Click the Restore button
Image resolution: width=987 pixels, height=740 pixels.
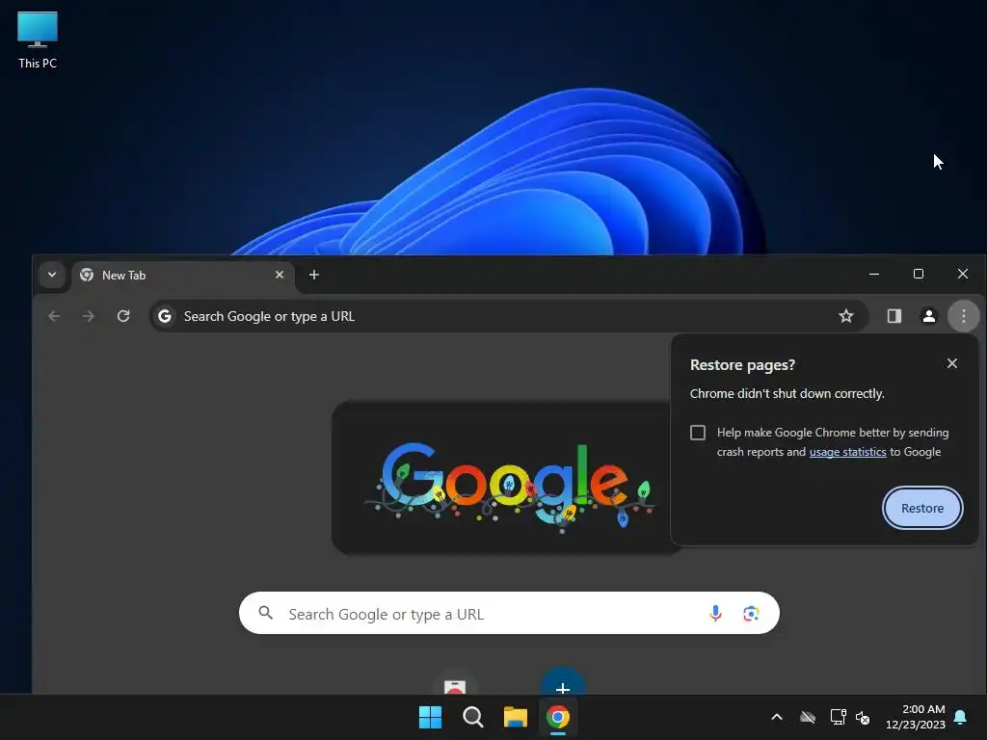tap(922, 508)
